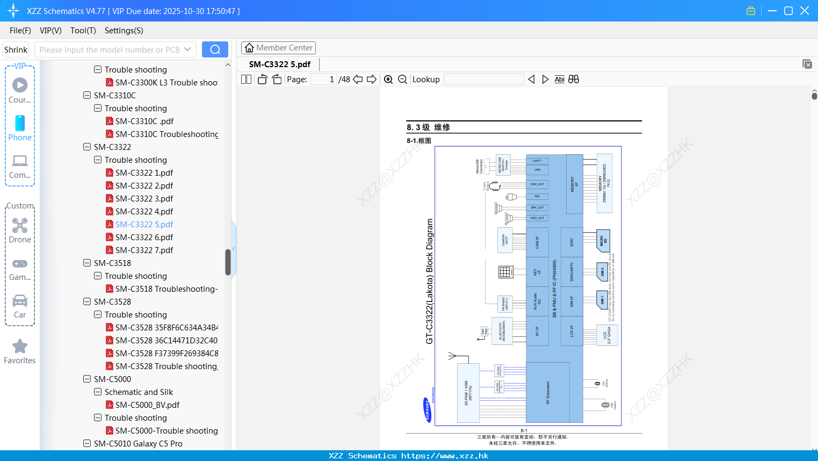
Task: Collapse Schematic and Silk folder
Action: pyautogui.click(x=98, y=392)
